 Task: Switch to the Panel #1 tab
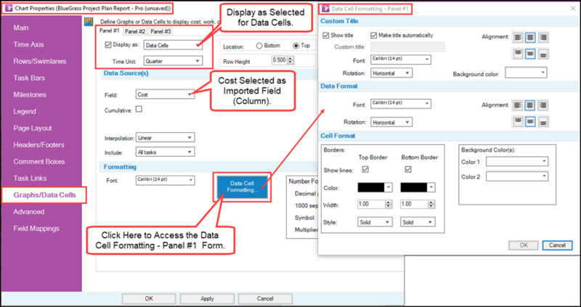click(108, 30)
